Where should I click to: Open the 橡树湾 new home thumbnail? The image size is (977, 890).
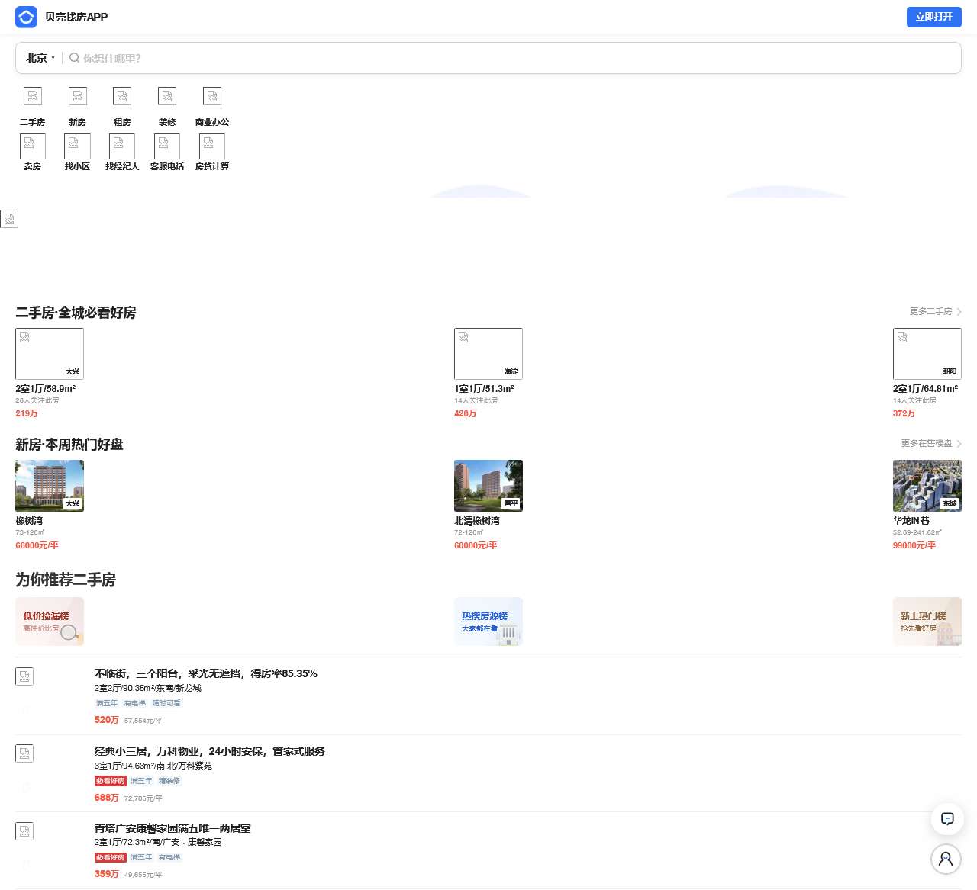pyautogui.click(x=50, y=486)
